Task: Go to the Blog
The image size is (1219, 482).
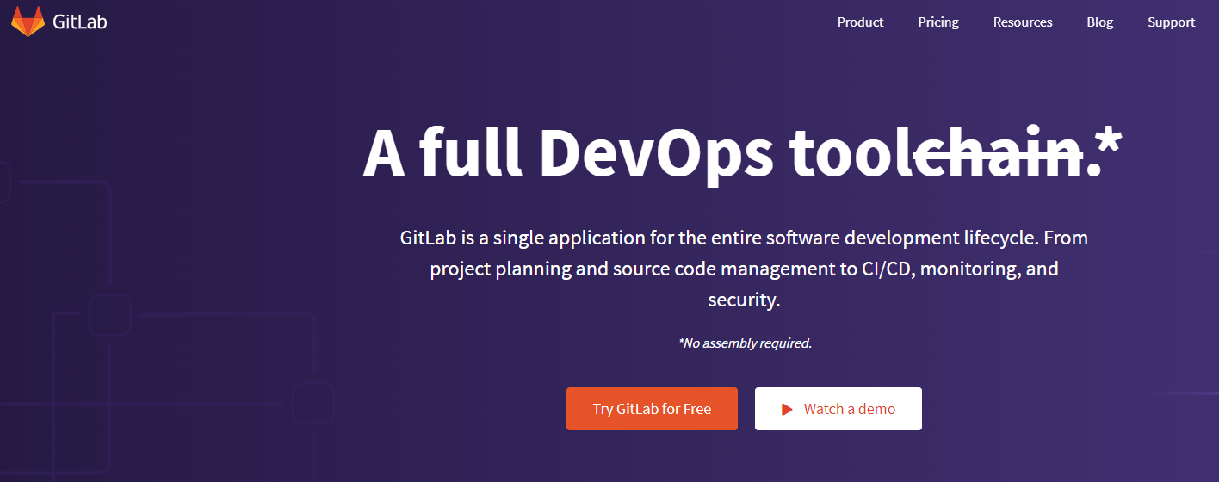Action: coord(1099,22)
